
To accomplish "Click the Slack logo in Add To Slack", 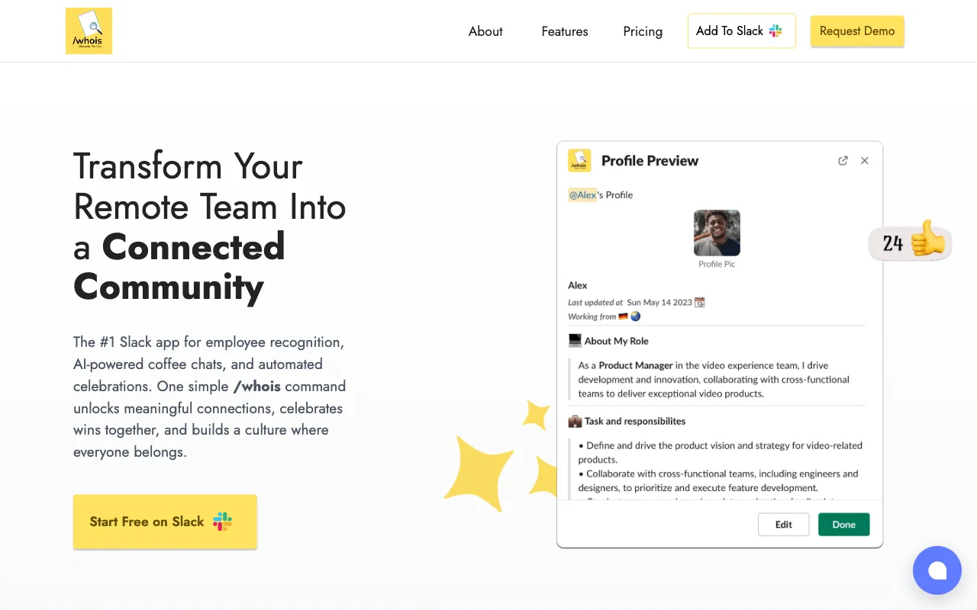I will click(x=775, y=31).
